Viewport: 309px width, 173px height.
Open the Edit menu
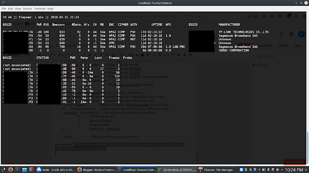coord(10,9)
